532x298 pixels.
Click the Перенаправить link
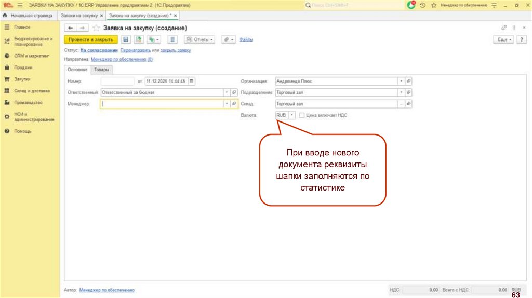135,50
